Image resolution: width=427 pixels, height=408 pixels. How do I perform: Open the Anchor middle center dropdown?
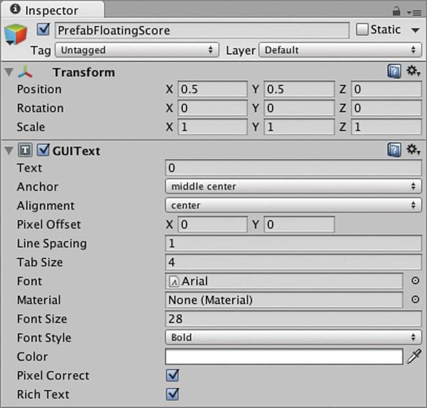point(293,187)
